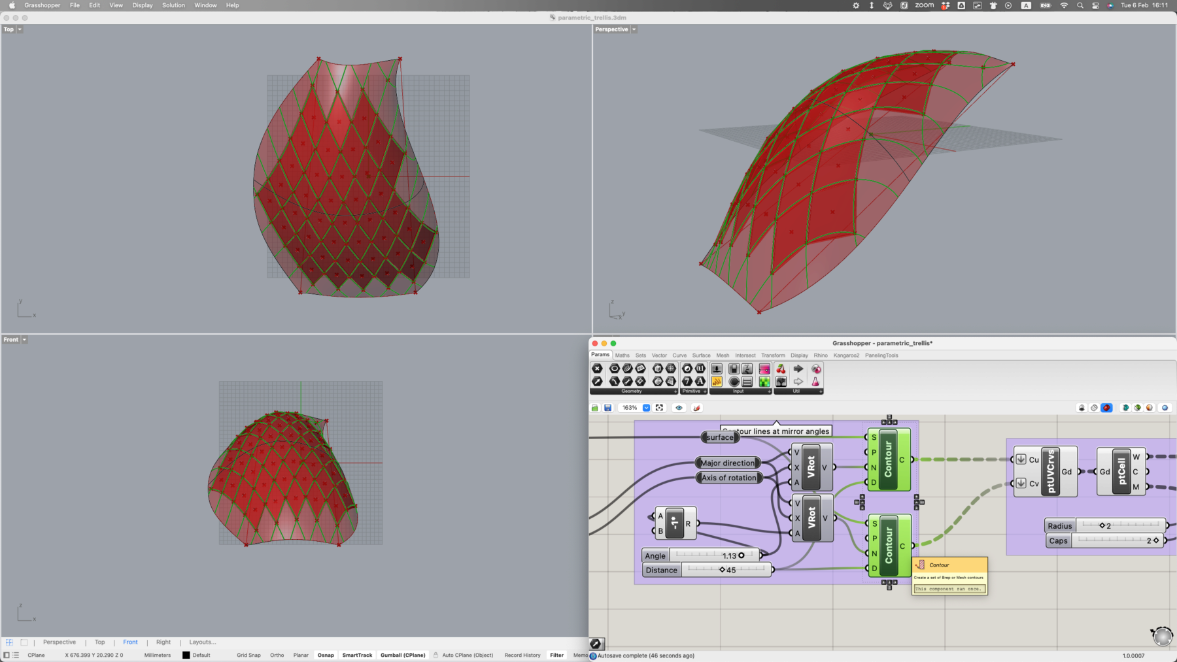Pick the pink flask Util icon
This screenshot has height=662, width=1177.
point(815,382)
